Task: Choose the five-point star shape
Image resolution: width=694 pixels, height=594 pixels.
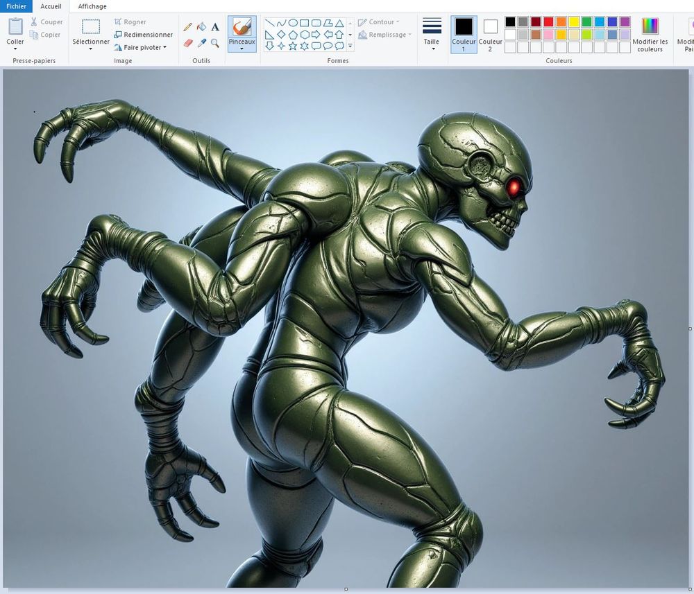Action: [x=293, y=46]
